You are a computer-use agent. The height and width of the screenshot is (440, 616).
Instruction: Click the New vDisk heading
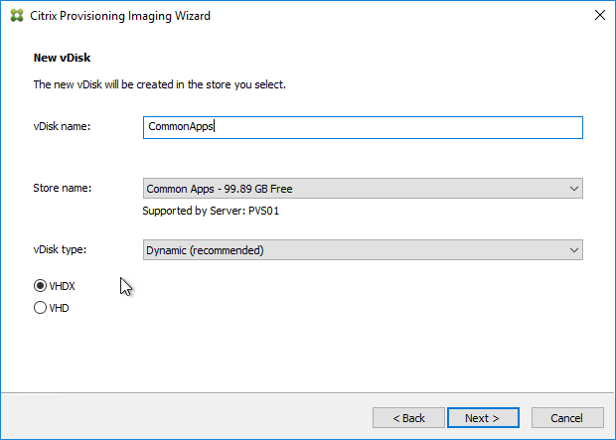tap(62, 58)
